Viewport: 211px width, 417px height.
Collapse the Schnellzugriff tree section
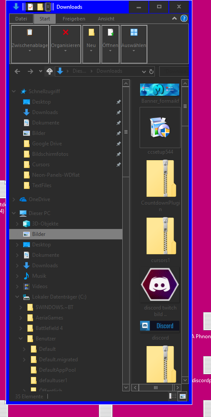coord(14,91)
